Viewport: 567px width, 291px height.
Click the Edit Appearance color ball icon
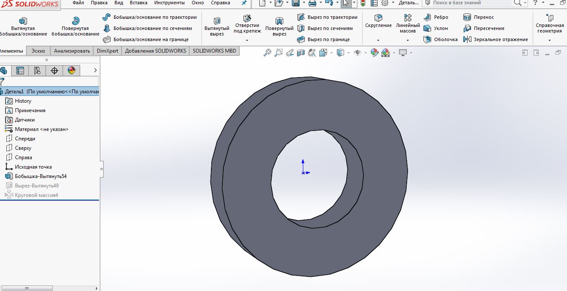tap(375, 53)
